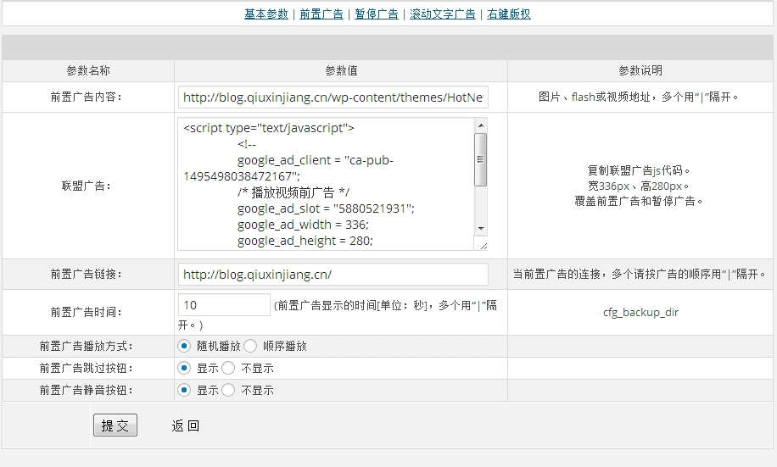Viewport: 777px width, 467px height.
Task: Go to 滚动文字广告 settings
Action: pos(443,14)
